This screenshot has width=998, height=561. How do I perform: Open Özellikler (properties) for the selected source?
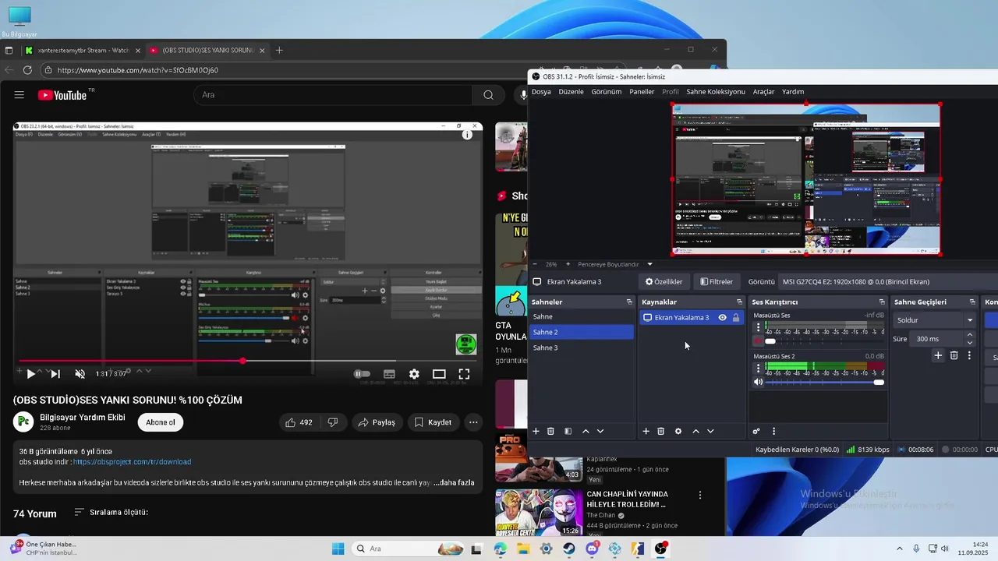point(664,282)
